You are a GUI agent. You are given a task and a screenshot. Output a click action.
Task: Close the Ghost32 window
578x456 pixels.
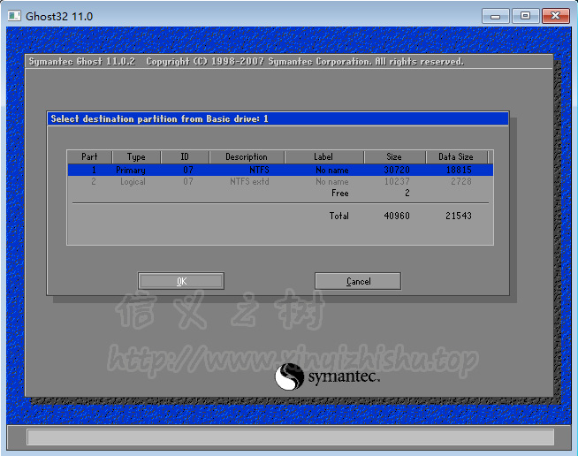(x=554, y=16)
